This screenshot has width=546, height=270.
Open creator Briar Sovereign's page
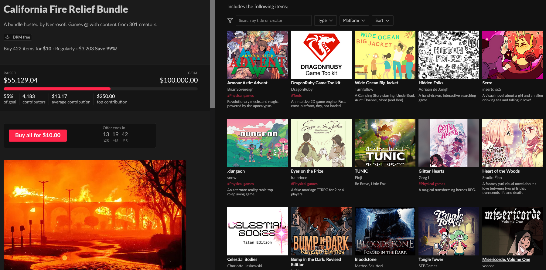tap(240, 89)
